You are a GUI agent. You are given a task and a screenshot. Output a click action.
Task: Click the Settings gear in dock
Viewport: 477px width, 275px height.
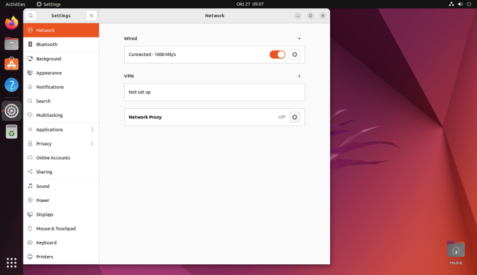pos(11,111)
